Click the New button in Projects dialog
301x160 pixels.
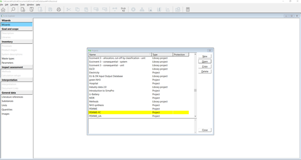205,56
